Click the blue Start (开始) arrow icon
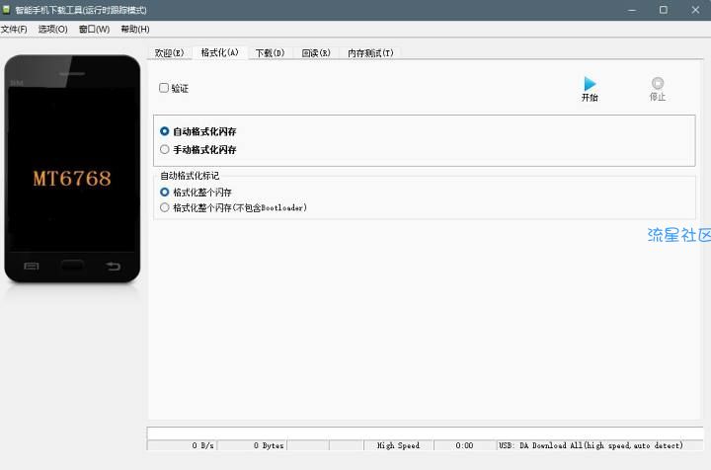Screen dimensions: 711x470 (590, 84)
